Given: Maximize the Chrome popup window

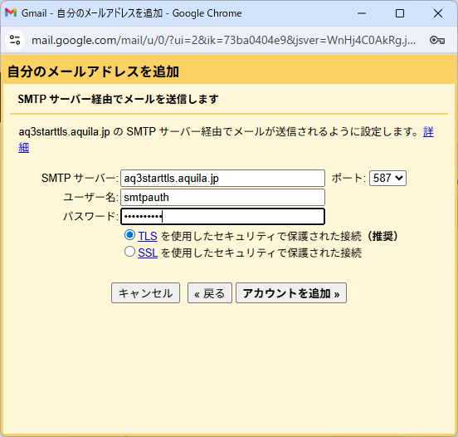Looking at the screenshot, I should click(400, 13).
